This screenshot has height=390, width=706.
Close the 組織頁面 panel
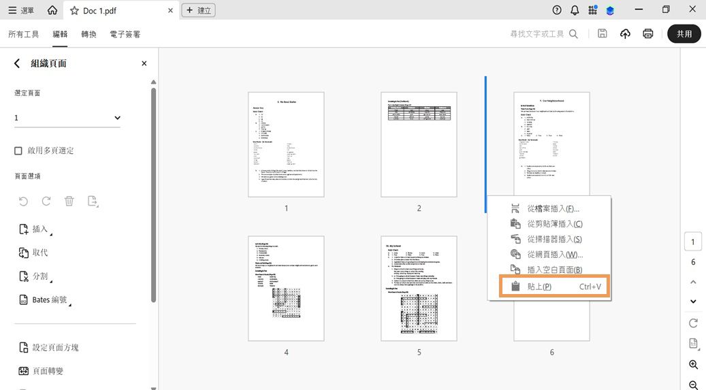[x=144, y=63]
